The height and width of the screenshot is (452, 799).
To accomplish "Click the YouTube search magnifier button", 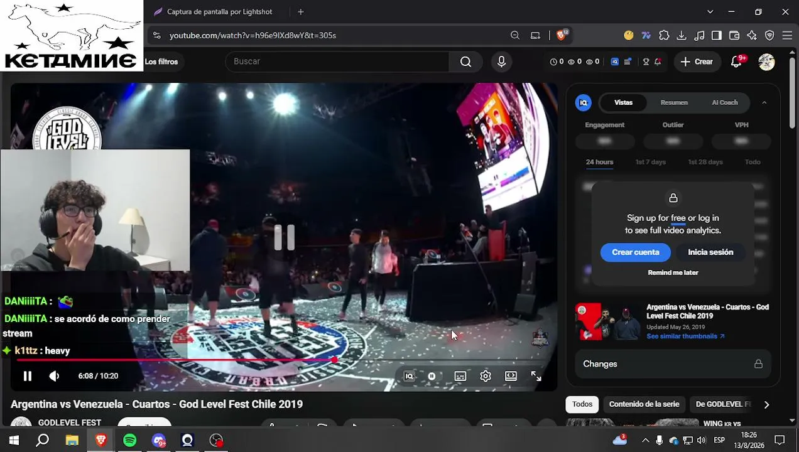I will tap(465, 62).
